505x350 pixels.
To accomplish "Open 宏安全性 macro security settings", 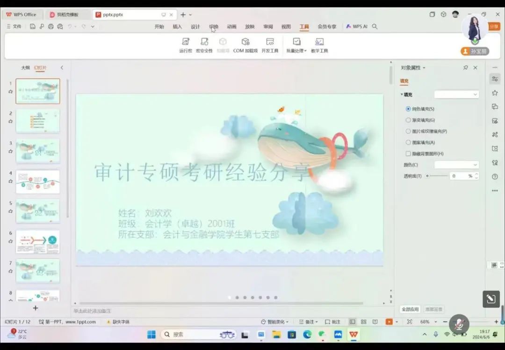I will [204, 45].
